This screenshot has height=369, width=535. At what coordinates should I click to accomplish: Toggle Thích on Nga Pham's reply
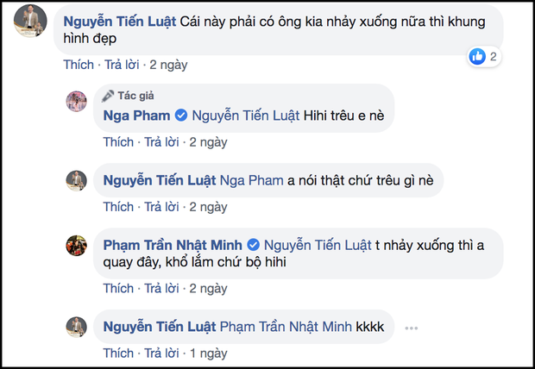118,141
